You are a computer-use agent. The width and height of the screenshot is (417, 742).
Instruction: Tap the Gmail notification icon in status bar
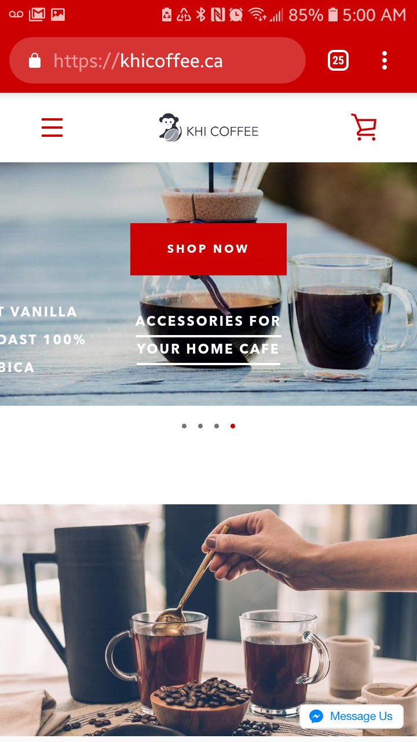click(36, 14)
